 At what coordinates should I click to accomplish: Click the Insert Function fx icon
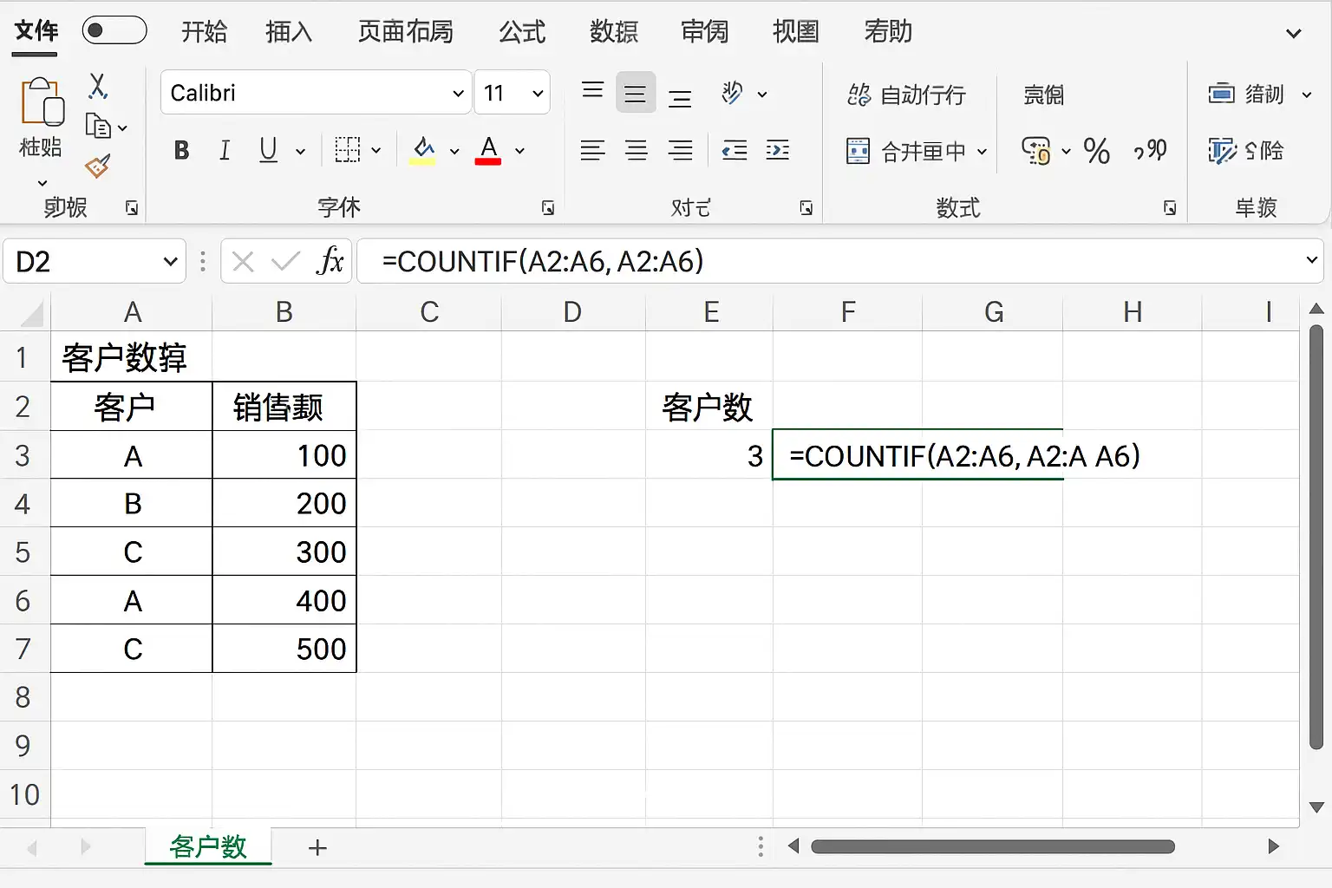coord(331,261)
